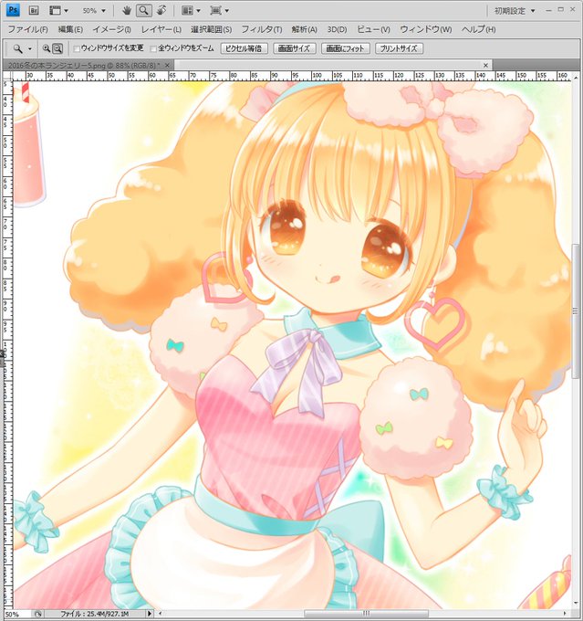Open the 解析(A) menu
Image resolution: width=583 pixels, height=621 pixels.
(305, 30)
